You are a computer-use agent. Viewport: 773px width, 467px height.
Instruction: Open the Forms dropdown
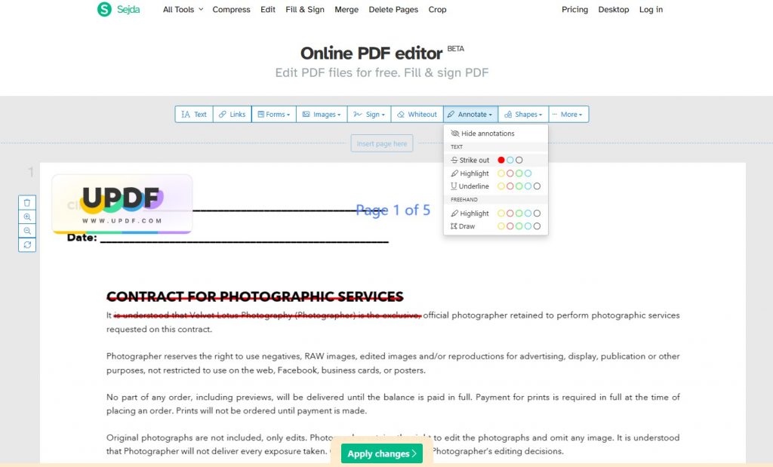tap(273, 114)
